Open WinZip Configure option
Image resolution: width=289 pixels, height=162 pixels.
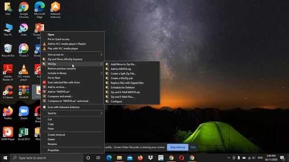pos(132,101)
